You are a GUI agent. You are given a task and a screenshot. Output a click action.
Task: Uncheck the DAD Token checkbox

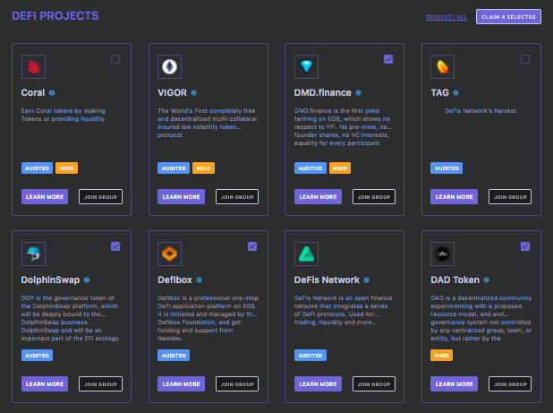[x=525, y=246]
